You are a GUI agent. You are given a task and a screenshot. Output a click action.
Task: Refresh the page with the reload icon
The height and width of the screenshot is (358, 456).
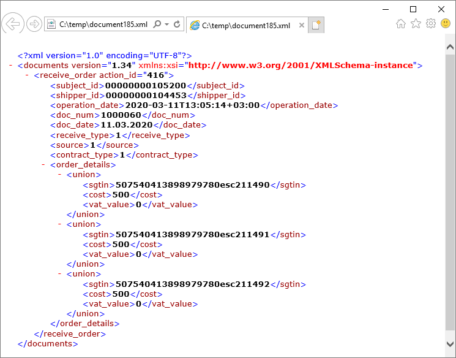[177, 25]
